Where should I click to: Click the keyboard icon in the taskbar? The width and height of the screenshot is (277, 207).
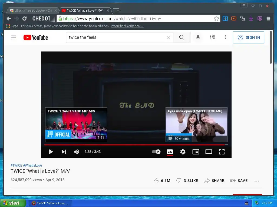point(247,203)
